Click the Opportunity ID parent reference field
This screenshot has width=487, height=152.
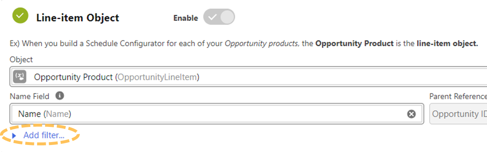(x=459, y=114)
